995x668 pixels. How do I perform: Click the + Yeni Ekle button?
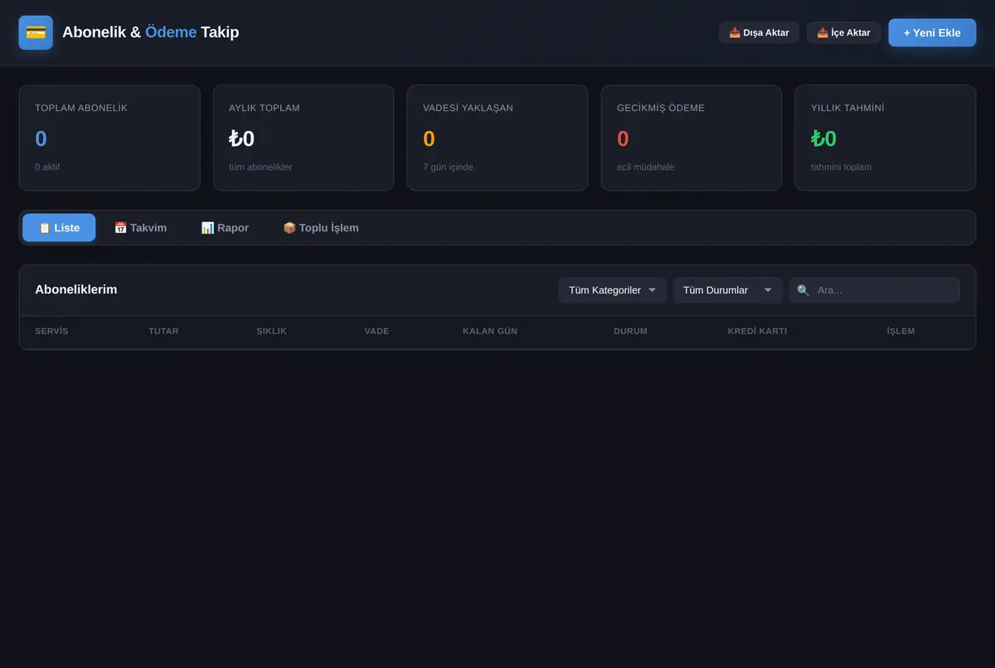932,32
